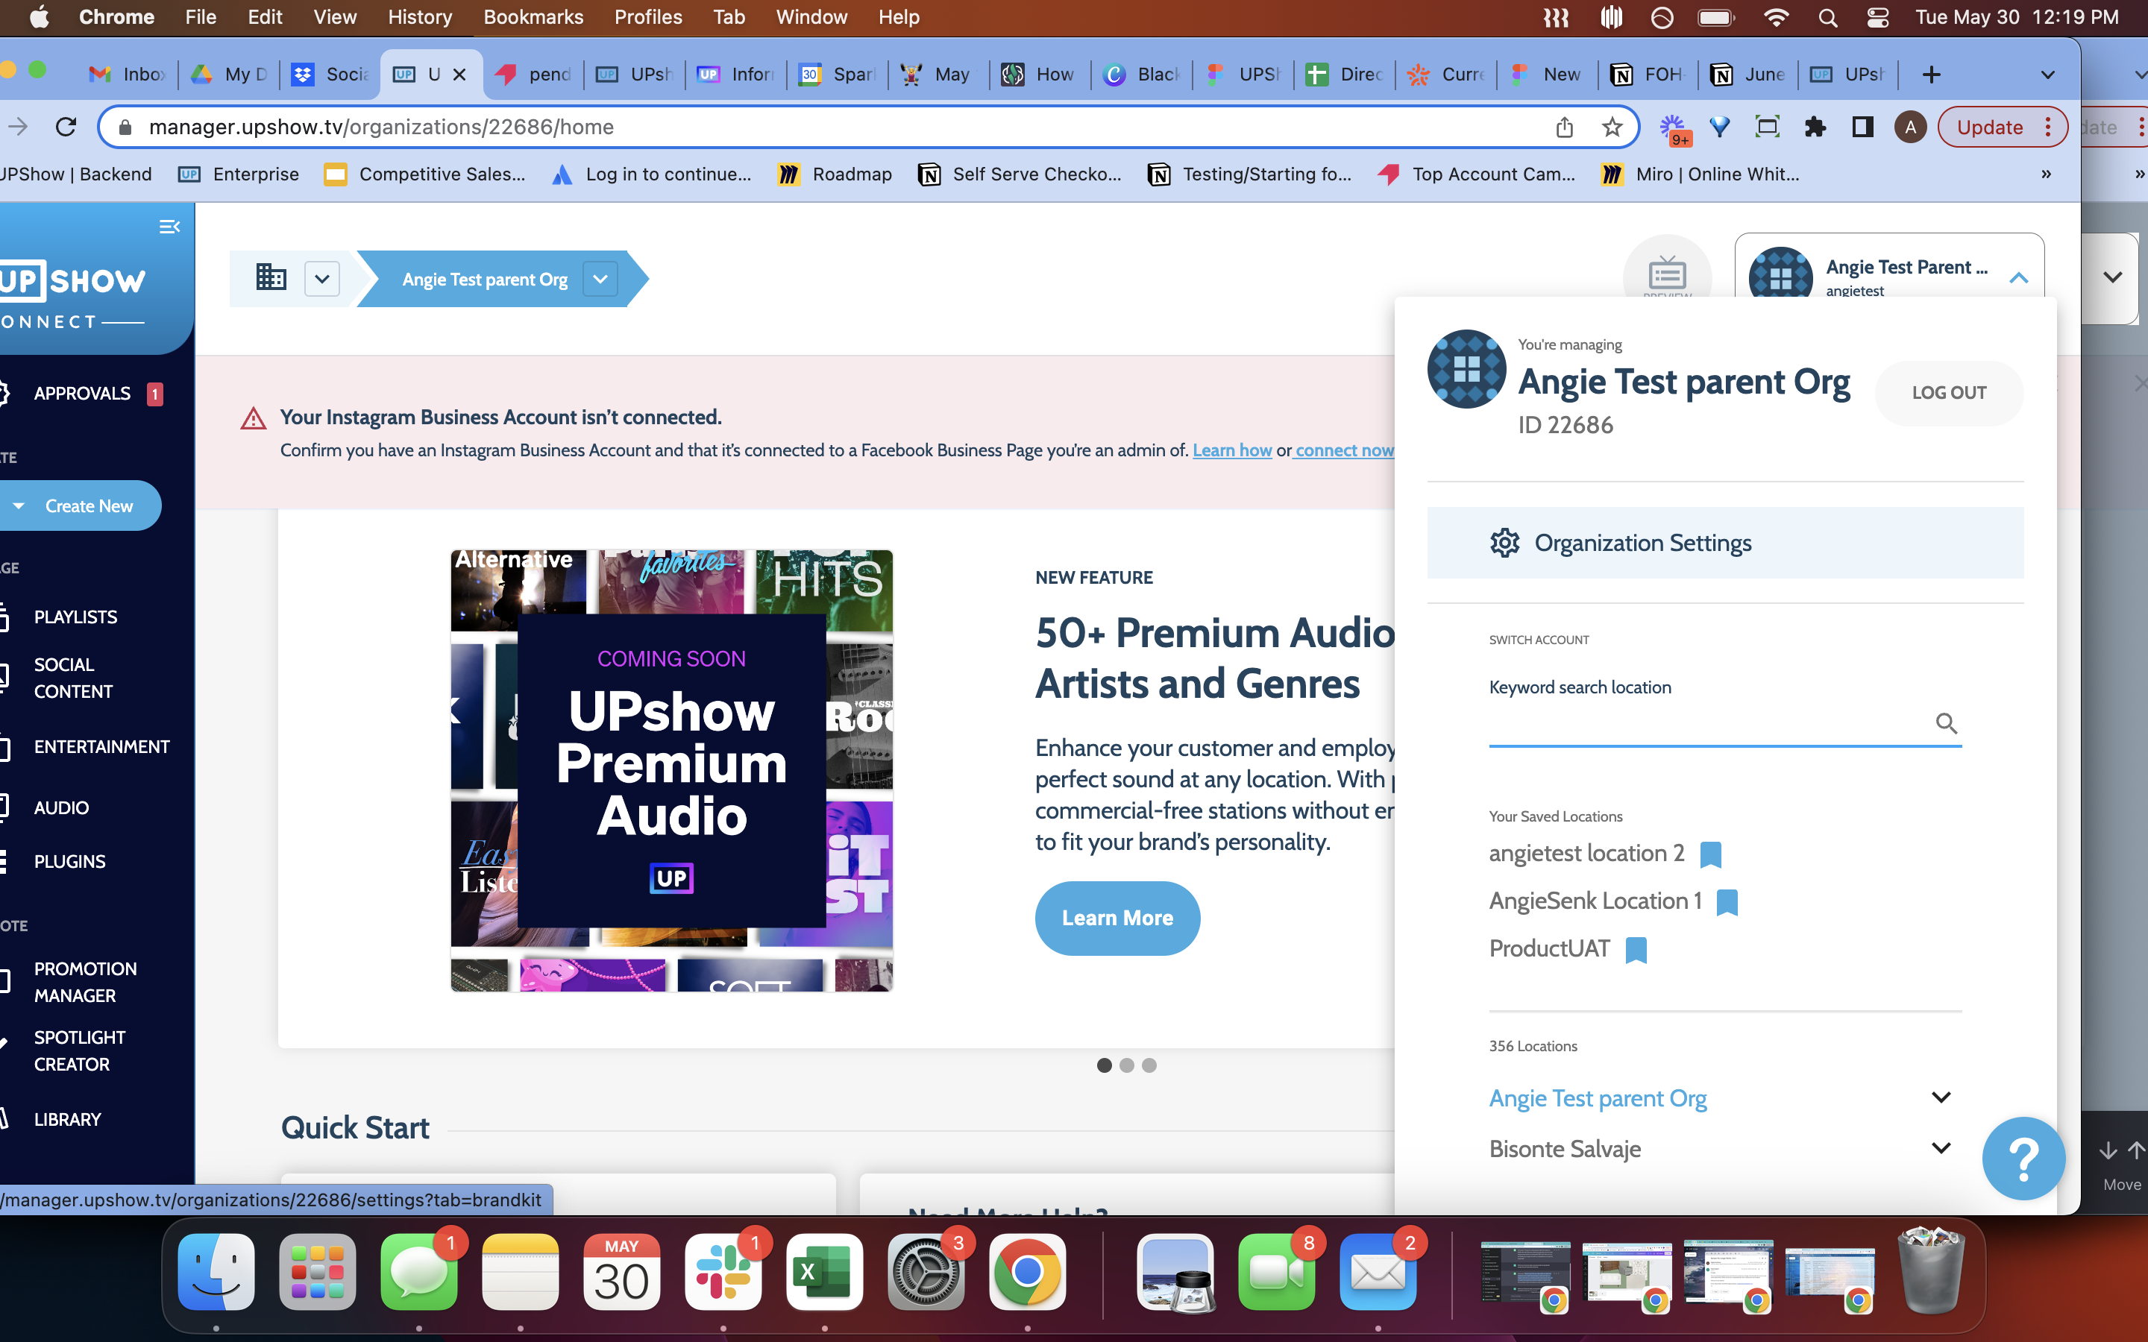This screenshot has width=2148, height=1342.
Task: Collapse the account menu with the up chevron
Action: (2018, 278)
